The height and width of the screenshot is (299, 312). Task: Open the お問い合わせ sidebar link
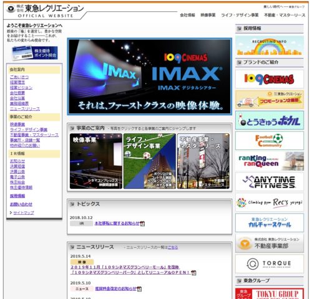click(x=21, y=204)
